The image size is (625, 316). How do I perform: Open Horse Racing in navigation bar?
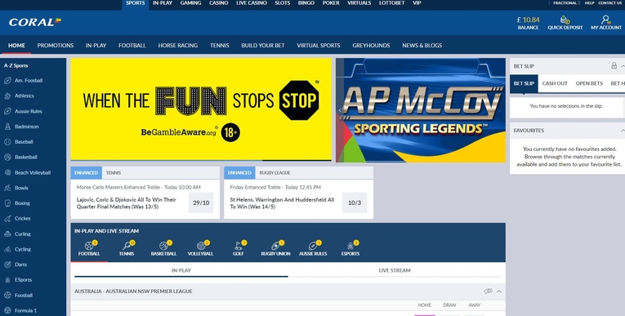point(178,46)
